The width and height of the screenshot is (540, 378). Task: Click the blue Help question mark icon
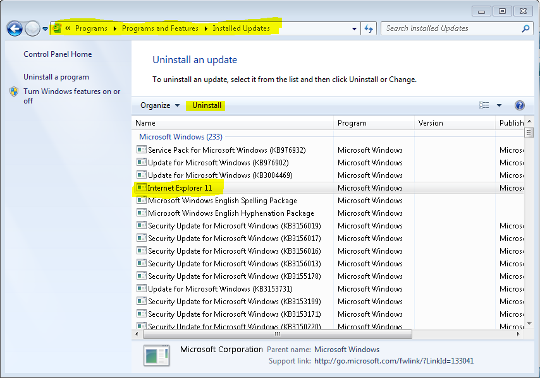[519, 105]
